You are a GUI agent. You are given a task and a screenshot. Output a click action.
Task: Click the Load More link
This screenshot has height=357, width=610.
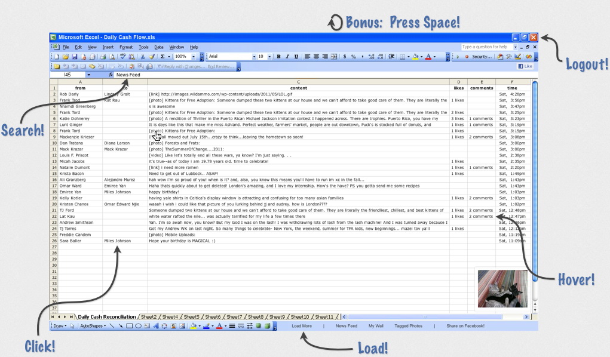click(x=302, y=326)
